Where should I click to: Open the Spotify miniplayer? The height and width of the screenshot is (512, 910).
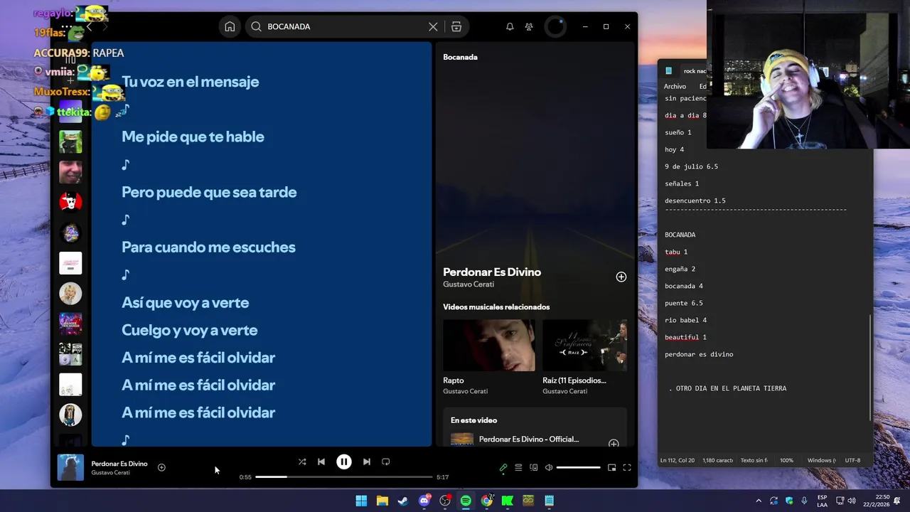(x=611, y=467)
